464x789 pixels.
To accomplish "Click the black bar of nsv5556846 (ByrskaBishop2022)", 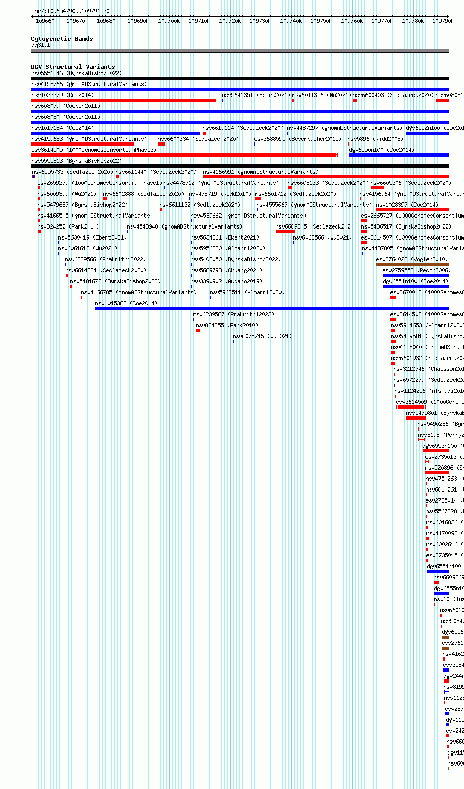I will [240, 78].
